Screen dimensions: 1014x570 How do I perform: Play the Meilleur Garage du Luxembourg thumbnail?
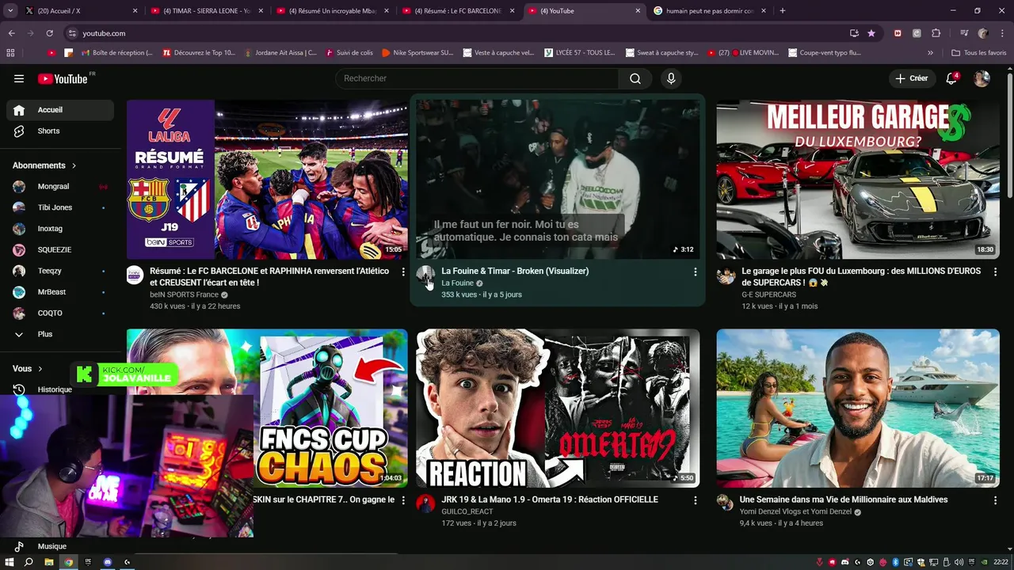(x=858, y=180)
